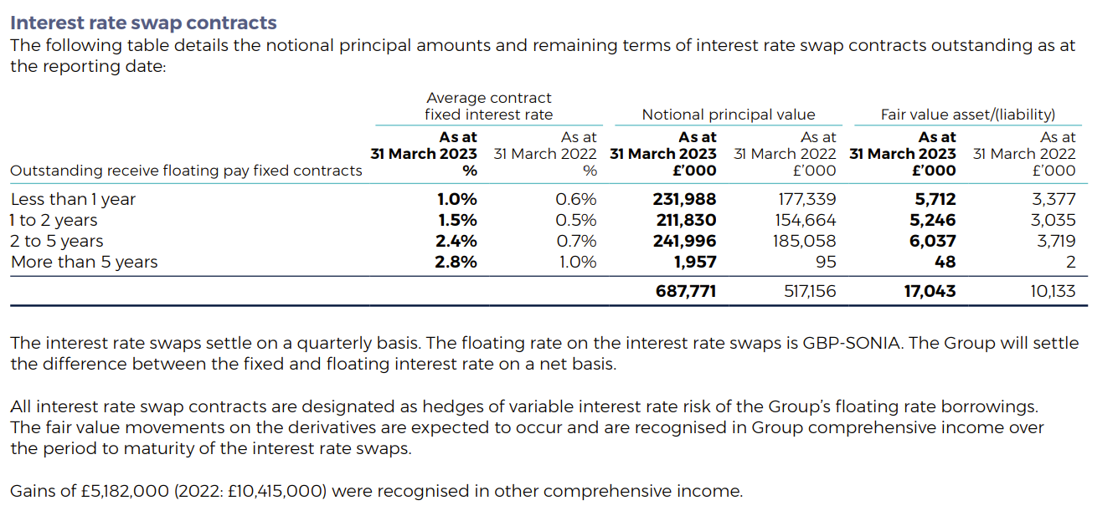This screenshot has height=521, width=1118.
Task: Select the 'Less than 1 year' row label
Action: [x=73, y=199]
